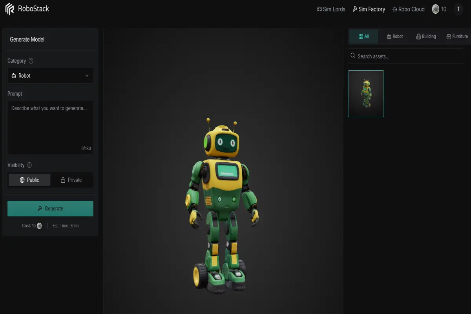Set visibility to Private
This screenshot has width=471, height=314.
point(71,180)
